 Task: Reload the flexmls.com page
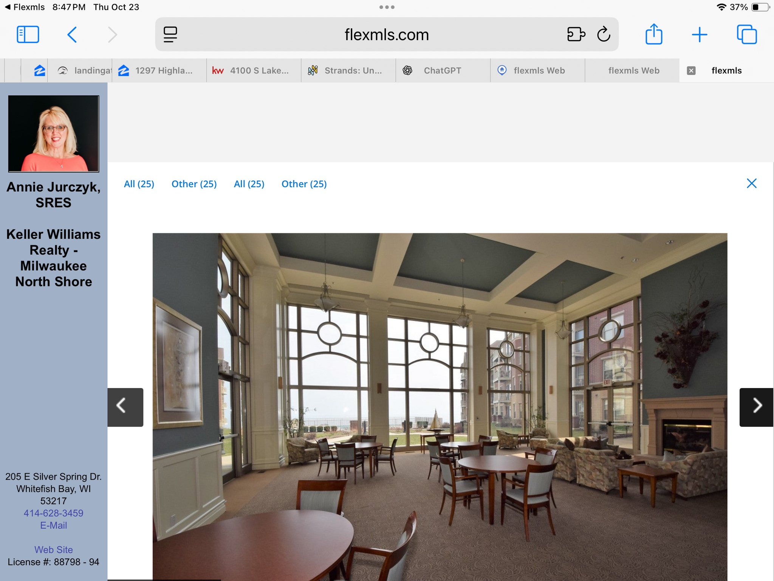point(603,34)
